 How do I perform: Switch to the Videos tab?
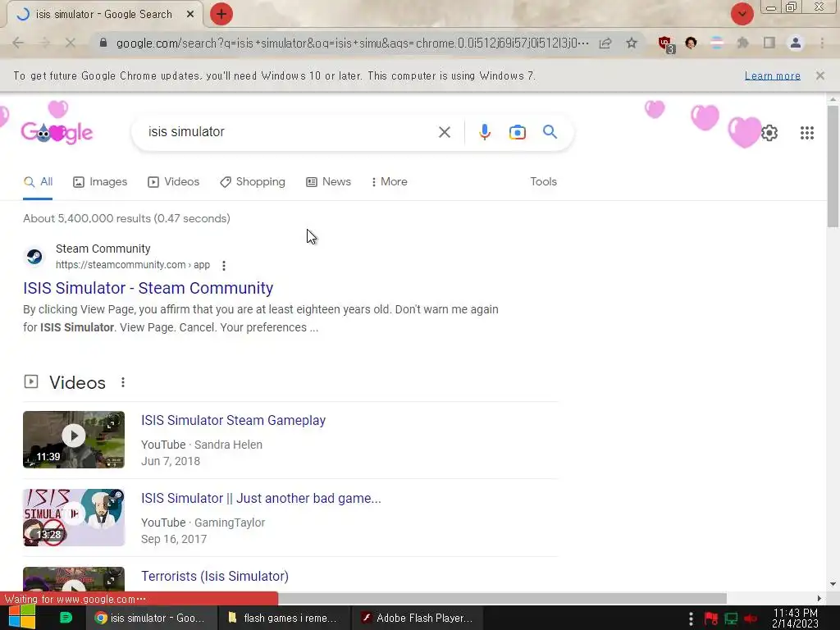coord(174,181)
